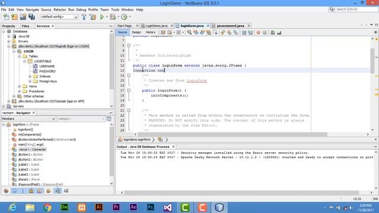Click the Source view button
The height and width of the screenshot is (213, 379).
pyautogui.click(x=123, y=32)
